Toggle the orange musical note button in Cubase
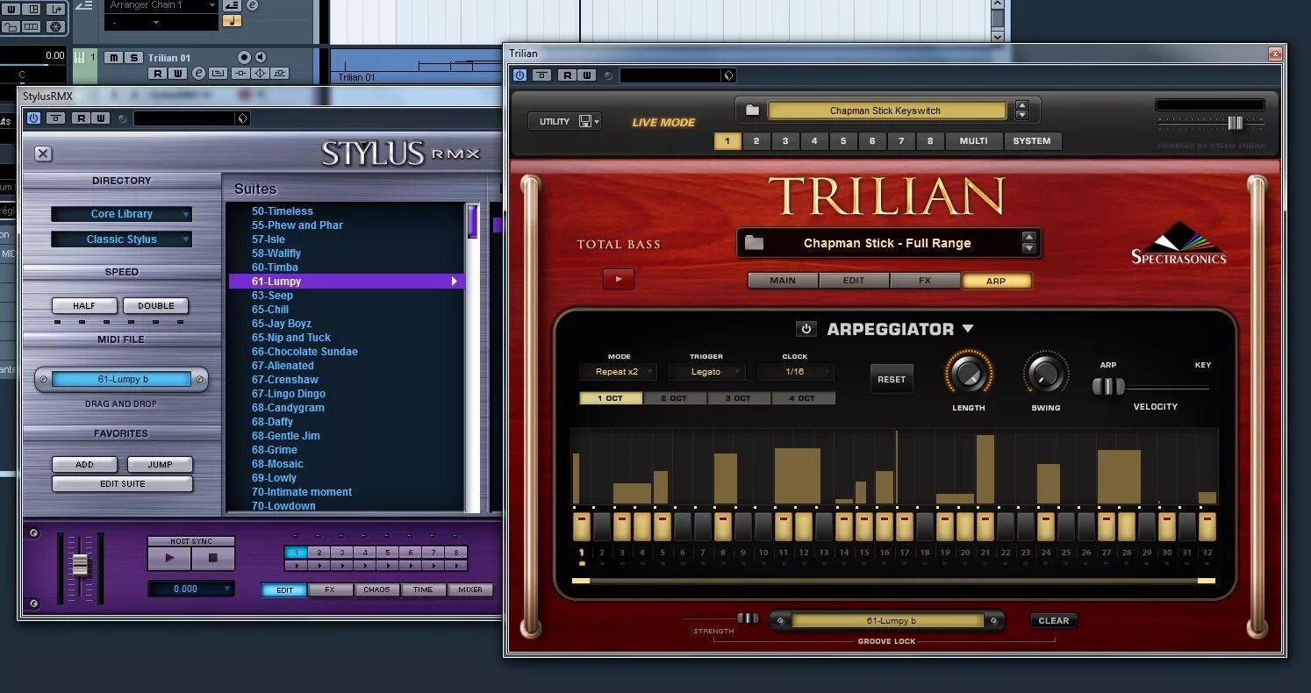Image resolution: width=1311 pixels, height=693 pixels. click(x=233, y=21)
